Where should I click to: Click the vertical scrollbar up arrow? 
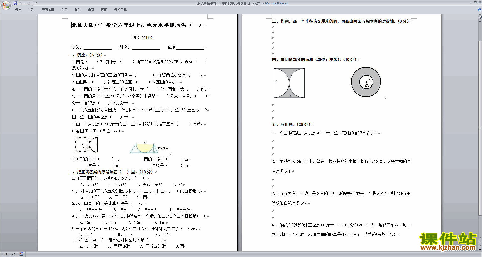pyautogui.click(x=480, y=21)
